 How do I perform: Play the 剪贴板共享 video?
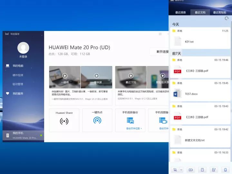click(162, 76)
